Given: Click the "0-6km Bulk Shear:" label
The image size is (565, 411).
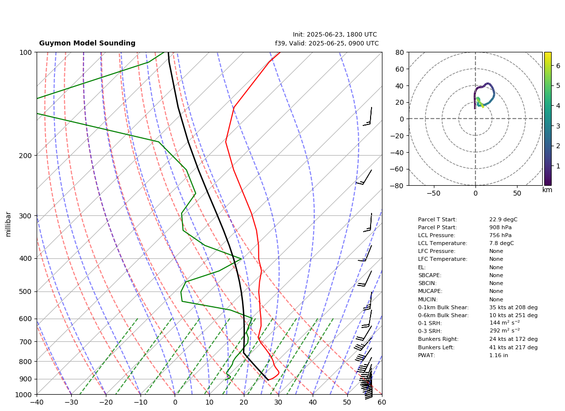Looking at the screenshot, I should coord(443,315).
